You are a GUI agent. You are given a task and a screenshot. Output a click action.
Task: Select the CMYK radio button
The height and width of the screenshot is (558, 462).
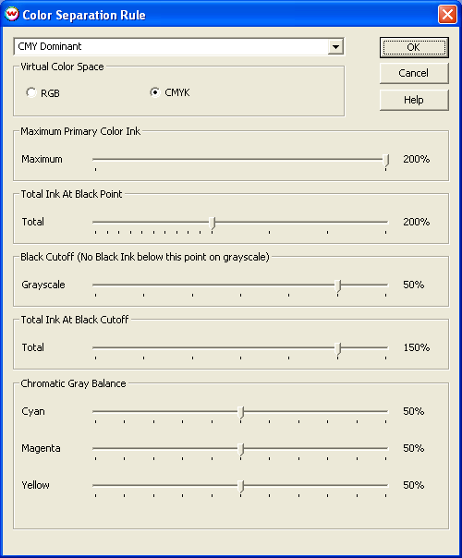pos(155,92)
